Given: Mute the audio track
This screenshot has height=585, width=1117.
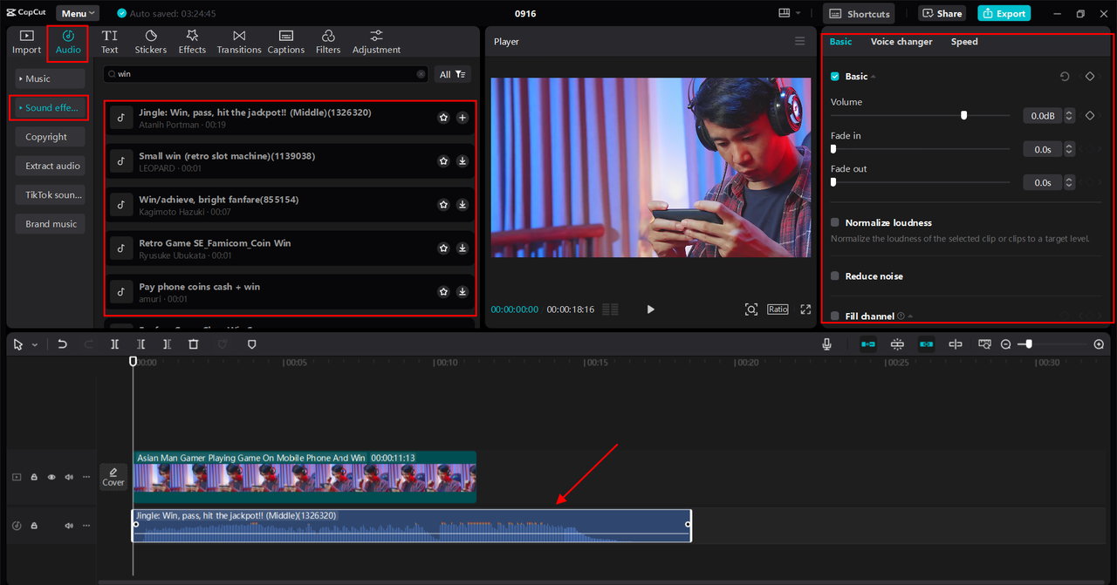Looking at the screenshot, I should (69, 526).
